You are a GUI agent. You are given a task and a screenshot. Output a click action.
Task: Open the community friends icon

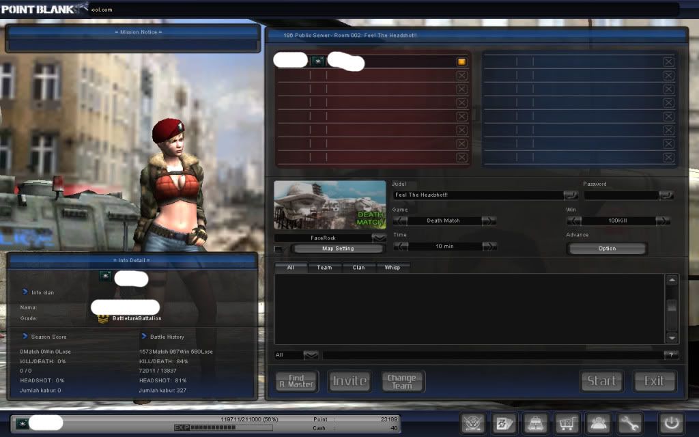click(x=598, y=423)
